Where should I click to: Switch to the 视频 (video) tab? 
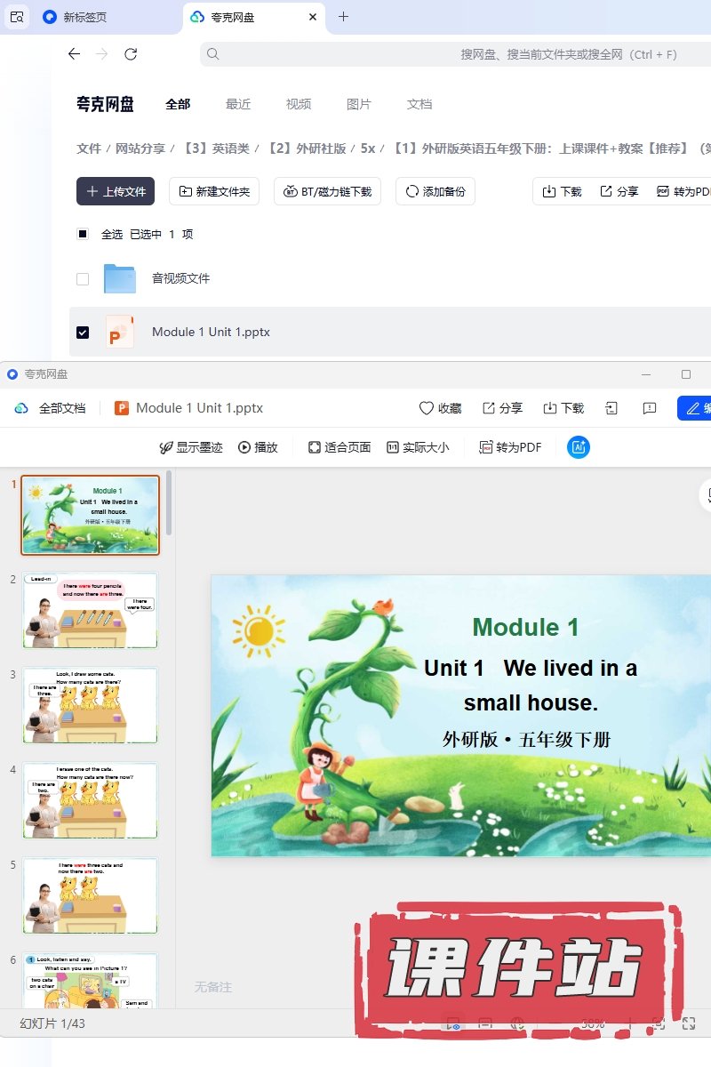pos(299,104)
